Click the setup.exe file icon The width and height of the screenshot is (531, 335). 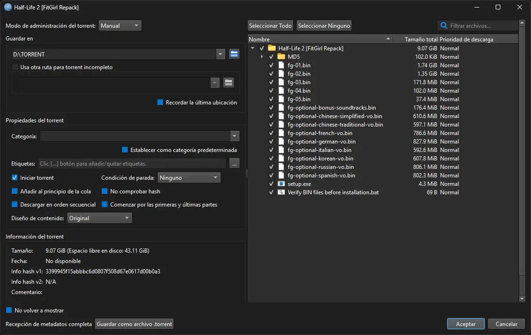click(x=281, y=184)
